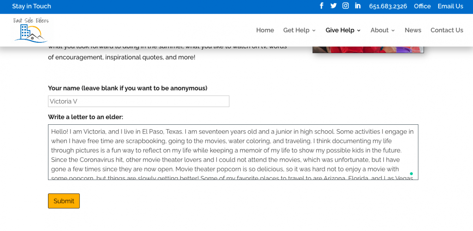This screenshot has height=231, width=473.
Task: Submit the letter form
Action: click(x=64, y=201)
